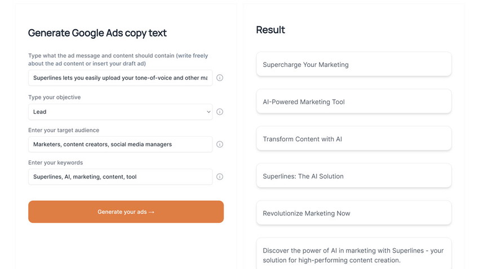Select Transform Content with AI result
The image size is (479, 269).
point(354,139)
